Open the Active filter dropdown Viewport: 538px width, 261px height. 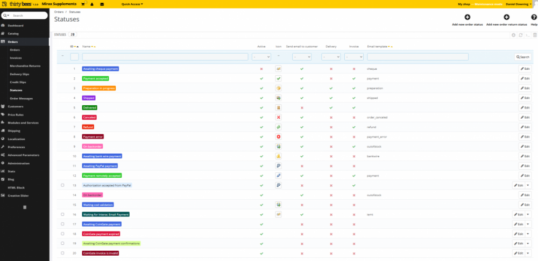coord(261,56)
